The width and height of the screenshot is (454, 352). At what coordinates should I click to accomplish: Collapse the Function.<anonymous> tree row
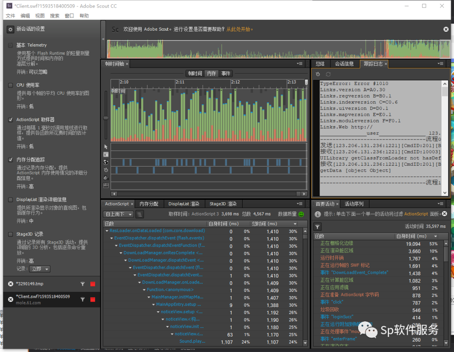[144, 290]
